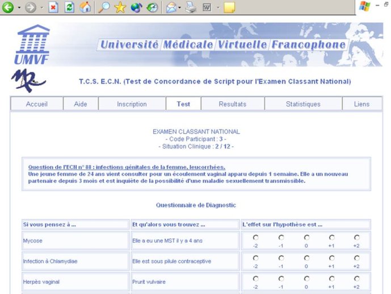Screen dimensions: 391x294
Task: Select the Test tab
Action: click(183, 104)
